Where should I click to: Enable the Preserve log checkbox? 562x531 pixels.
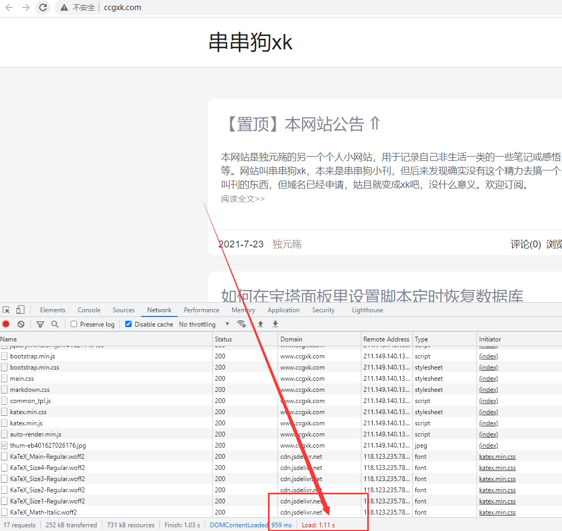74,324
